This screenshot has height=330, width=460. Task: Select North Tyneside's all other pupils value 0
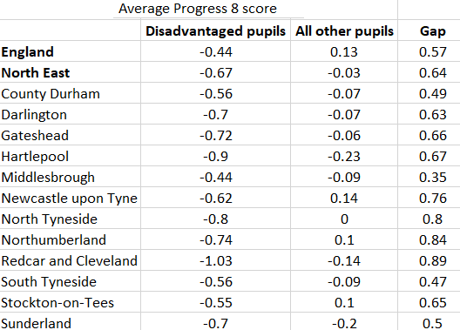(344, 219)
